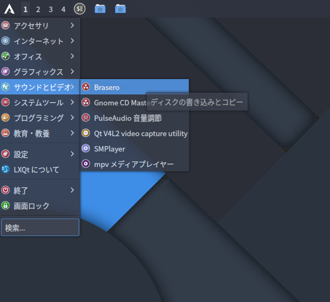This screenshot has width=330, height=302.
Task: Open the second folder icon in panel
Action: click(120, 9)
